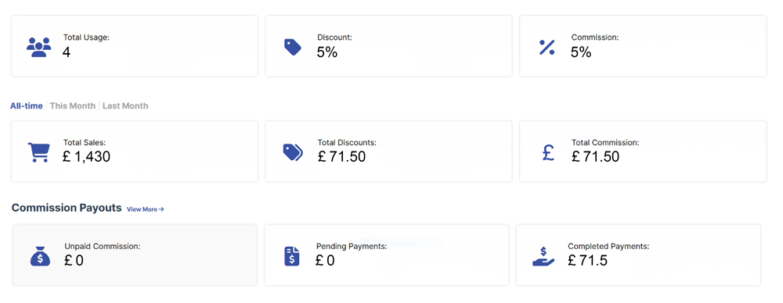Click the Unpaid Commission card
The image size is (783, 303).
click(x=135, y=255)
